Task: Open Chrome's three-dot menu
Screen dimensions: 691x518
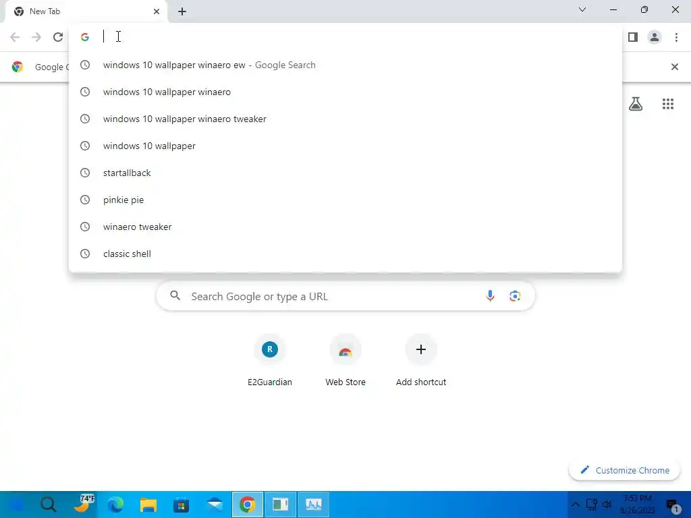Action: 676,37
